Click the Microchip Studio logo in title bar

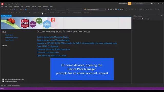[x=2, y=4]
